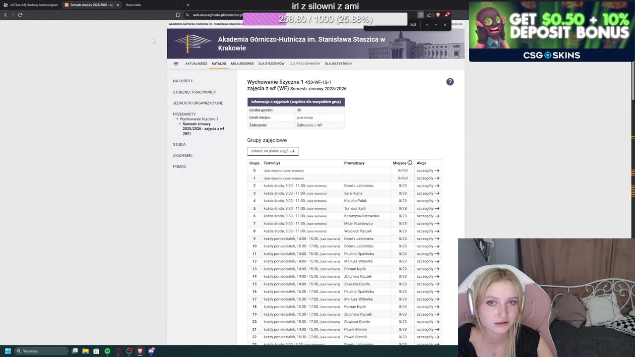This screenshot has width=635, height=357.
Task: Open szczegóły for group 2 Dorota Jabłońska
Action: point(428,185)
